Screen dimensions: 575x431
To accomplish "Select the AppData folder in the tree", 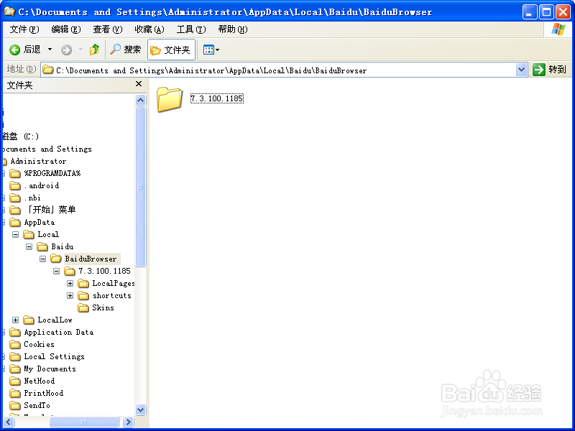I will pyautogui.click(x=40, y=223).
